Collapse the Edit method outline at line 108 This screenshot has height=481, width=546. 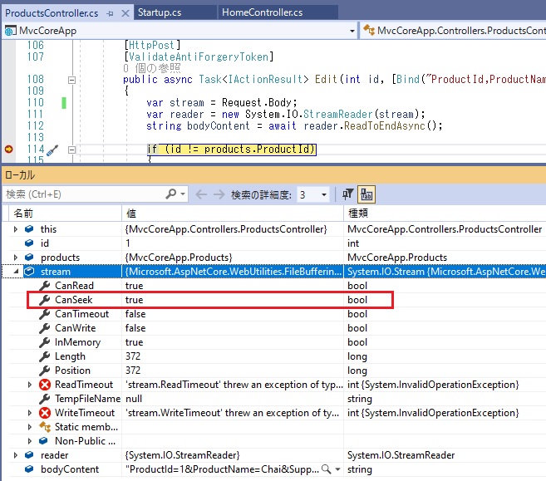click(71, 80)
